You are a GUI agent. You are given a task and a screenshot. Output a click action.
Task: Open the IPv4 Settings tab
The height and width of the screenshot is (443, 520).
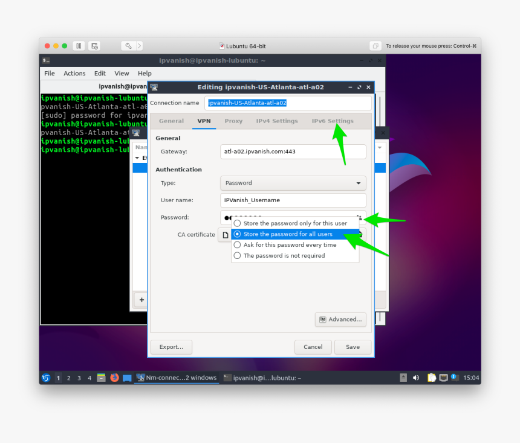coord(277,121)
